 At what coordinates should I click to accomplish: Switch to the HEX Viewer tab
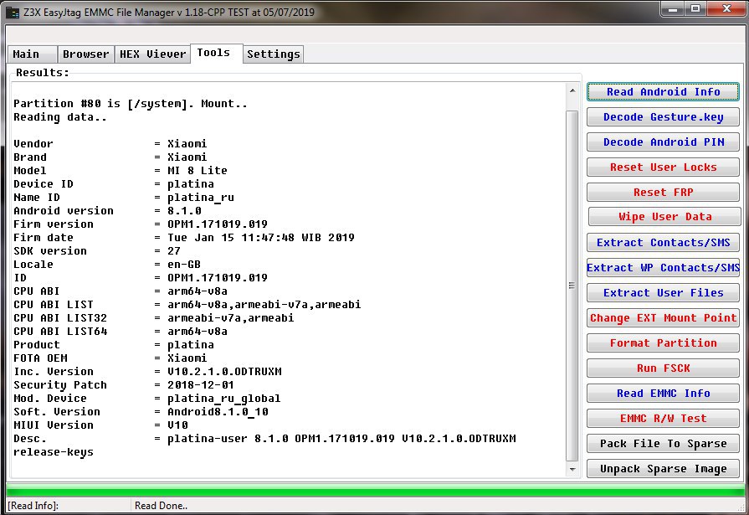(x=152, y=54)
